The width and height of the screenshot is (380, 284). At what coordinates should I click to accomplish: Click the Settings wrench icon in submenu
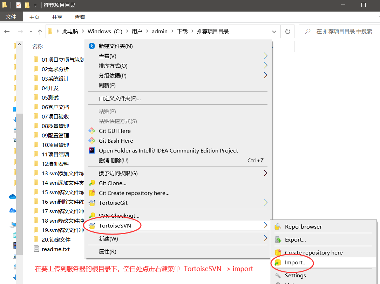point(278,276)
